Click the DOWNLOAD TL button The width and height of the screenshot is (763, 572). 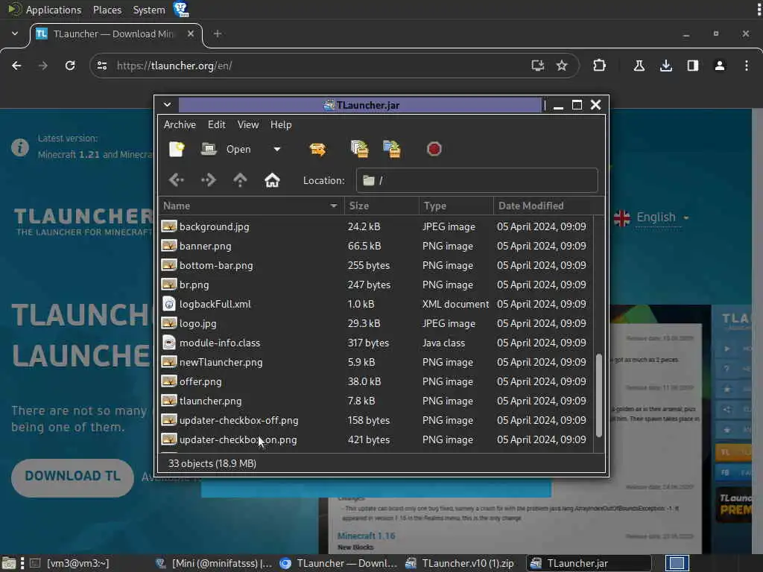point(72,476)
